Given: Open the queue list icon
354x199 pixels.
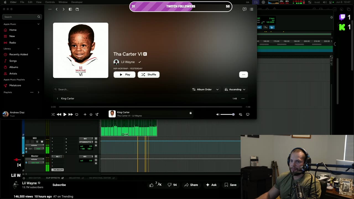Looking at the screenshot, I should (x=251, y=9).
